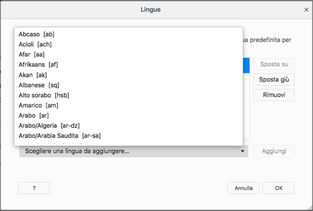313x211 pixels.
Task: Select Alto sorabo [hsb] entry
Action: pos(44,95)
